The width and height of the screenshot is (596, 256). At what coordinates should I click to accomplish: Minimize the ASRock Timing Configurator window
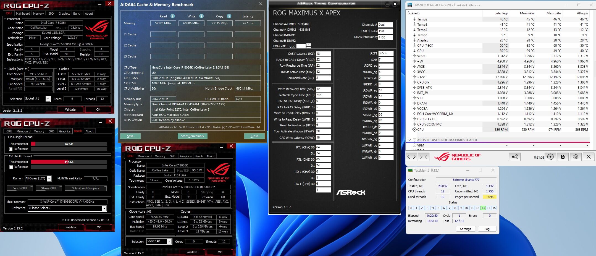(387, 4)
